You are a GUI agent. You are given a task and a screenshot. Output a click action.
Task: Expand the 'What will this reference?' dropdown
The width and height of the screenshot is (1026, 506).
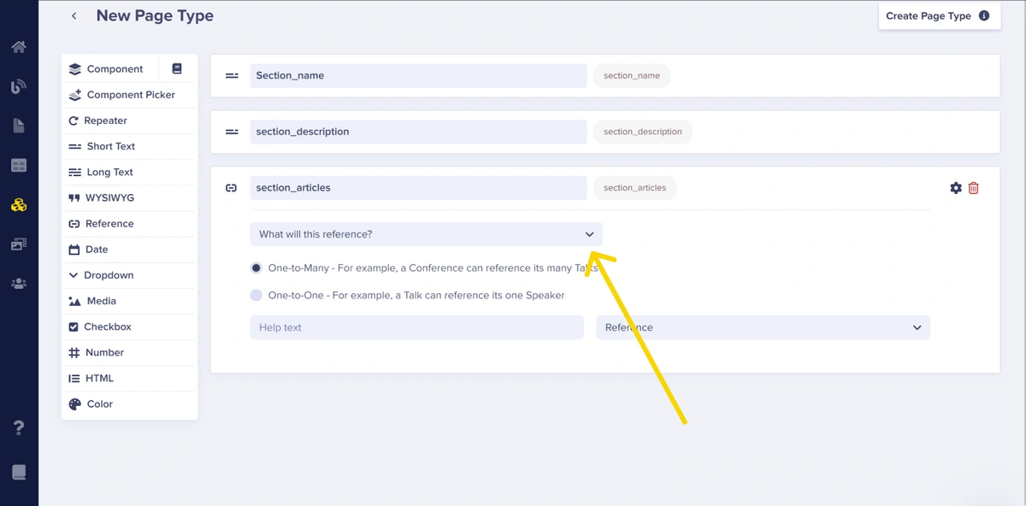[426, 234]
